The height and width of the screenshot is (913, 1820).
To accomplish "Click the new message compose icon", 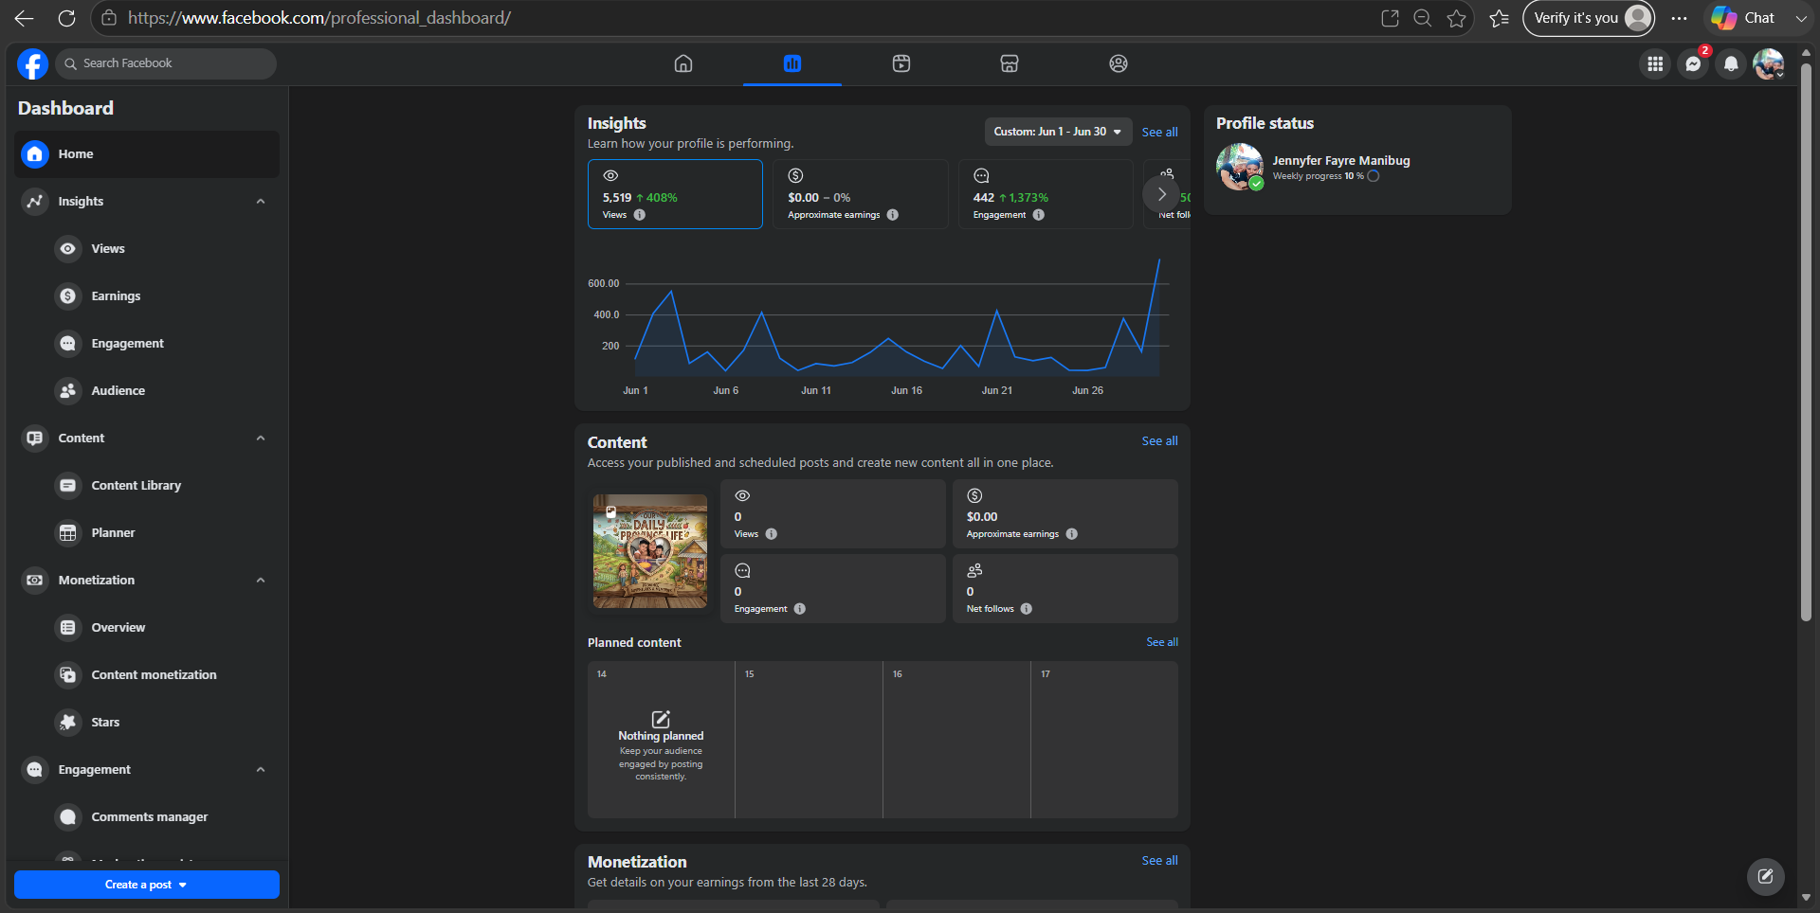I will pyautogui.click(x=1765, y=877).
